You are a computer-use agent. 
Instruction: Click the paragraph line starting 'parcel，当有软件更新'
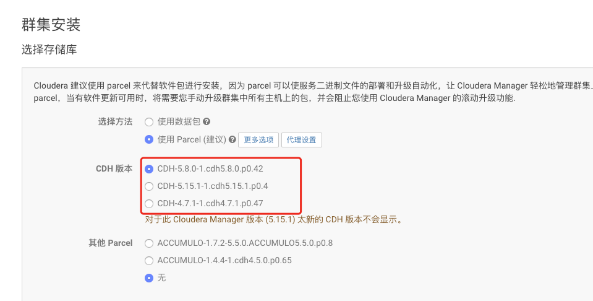pyautogui.click(x=274, y=98)
